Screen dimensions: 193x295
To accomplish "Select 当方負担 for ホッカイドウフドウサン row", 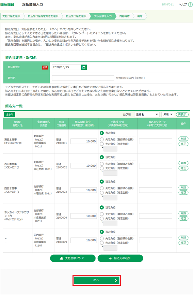I will [102, 207].
